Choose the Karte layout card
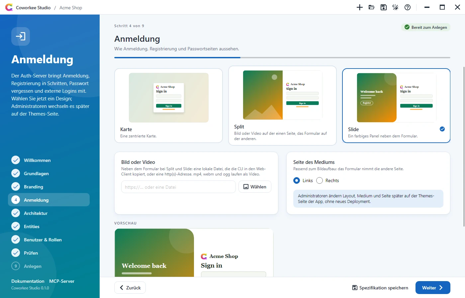465x298 pixels. click(168, 106)
